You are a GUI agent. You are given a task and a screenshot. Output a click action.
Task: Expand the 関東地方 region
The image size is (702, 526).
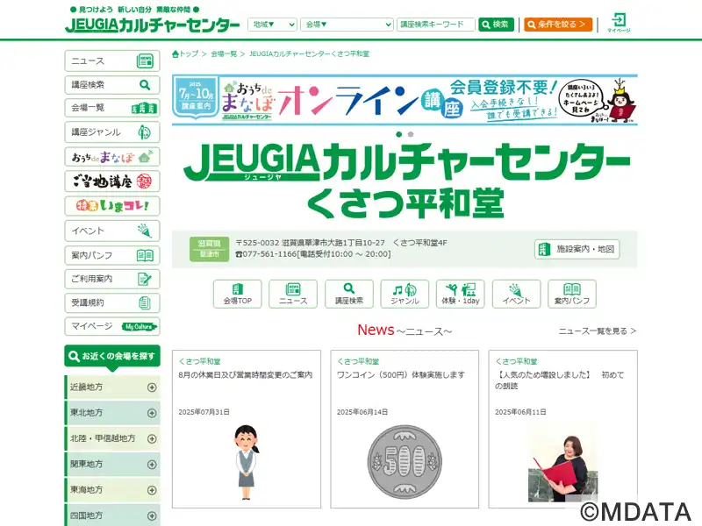[x=113, y=465]
